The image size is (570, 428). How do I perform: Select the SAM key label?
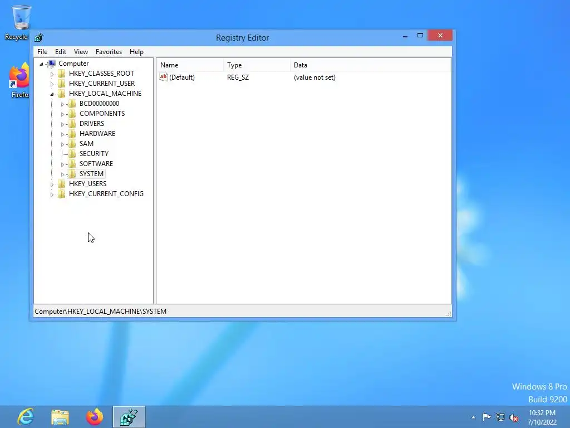[86, 143]
